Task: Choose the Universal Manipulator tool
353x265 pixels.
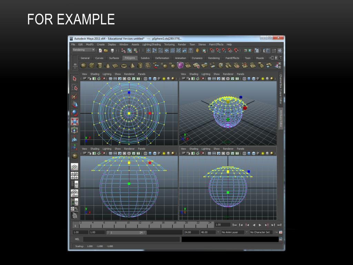Action: coord(74,130)
